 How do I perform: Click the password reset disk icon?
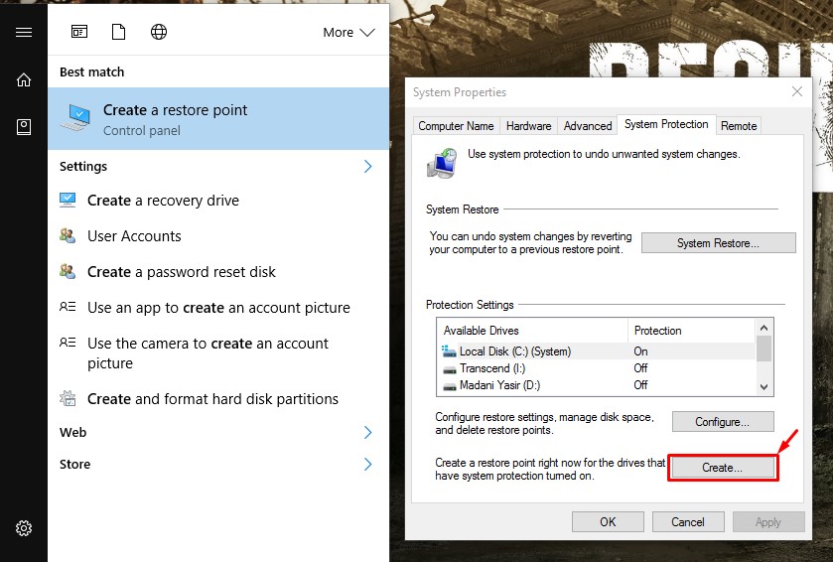tap(68, 271)
